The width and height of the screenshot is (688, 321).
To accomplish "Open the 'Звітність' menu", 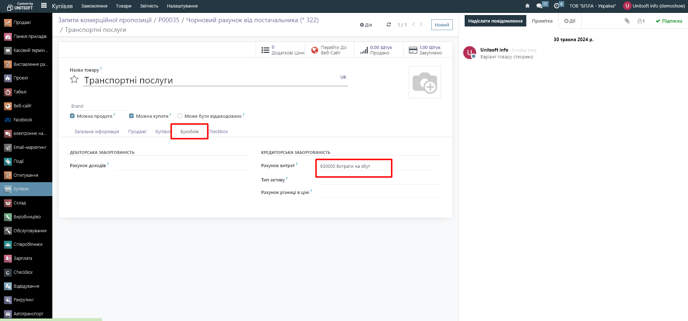I will click(x=149, y=6).
